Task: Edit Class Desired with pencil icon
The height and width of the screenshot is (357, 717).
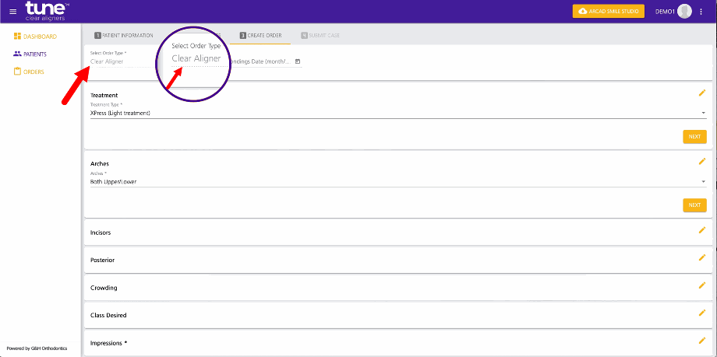Action: pyautogui.click(x=702, y=313)
